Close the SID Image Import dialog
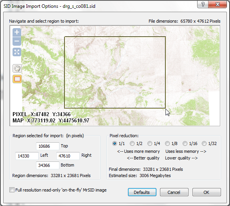This screenshot has width=230, height=206. [x=217, y=4]
